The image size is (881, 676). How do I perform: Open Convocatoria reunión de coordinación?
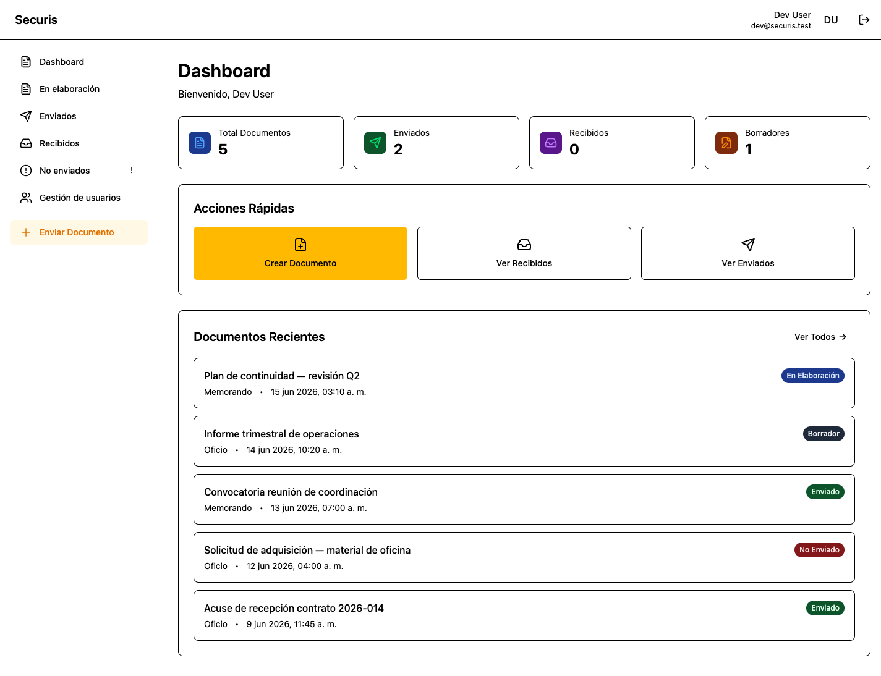(524, 499)
